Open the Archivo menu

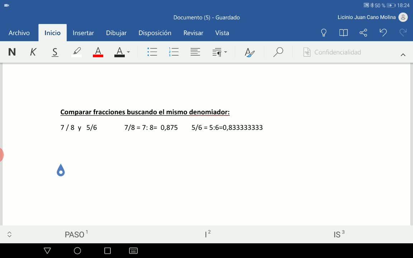coord(19,33)
